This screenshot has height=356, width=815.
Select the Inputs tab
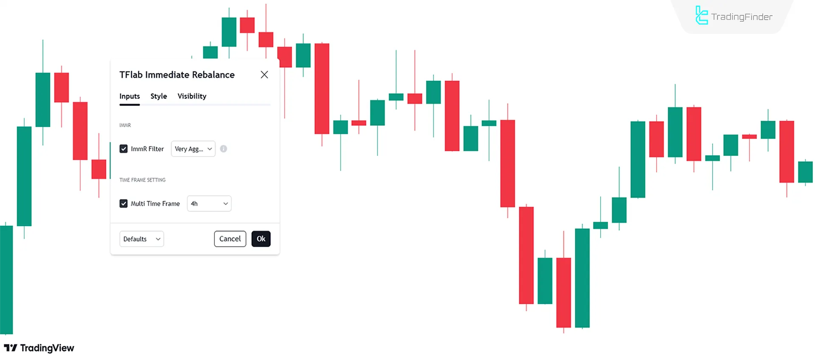point(129,96)
